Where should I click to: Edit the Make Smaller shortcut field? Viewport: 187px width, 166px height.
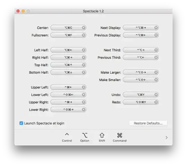[x=141, y=80]
